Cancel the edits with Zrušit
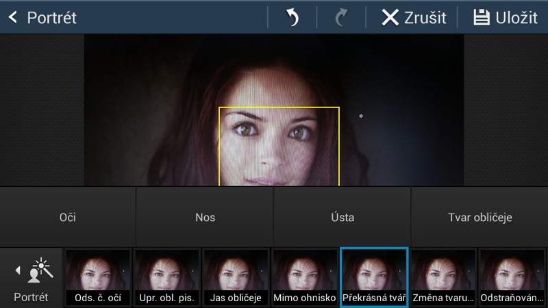Screen dimensions: 548x308 tap(414, 18)
